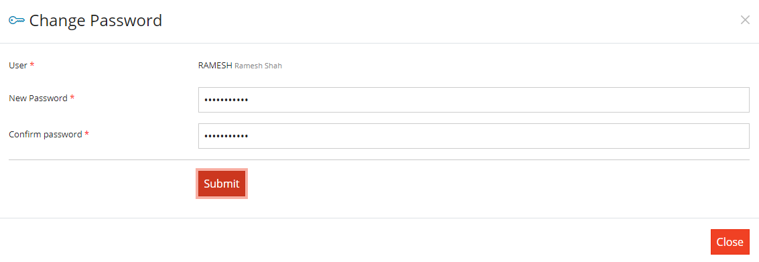Image resolution: width=759 pixels, height=262 pixels.
Task: Click the required asterisk beside New Password
Action: click(x=72, y=97)
